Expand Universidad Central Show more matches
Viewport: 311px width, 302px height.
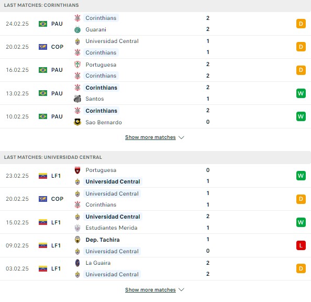pyautogui.click(x=150, y=290)
